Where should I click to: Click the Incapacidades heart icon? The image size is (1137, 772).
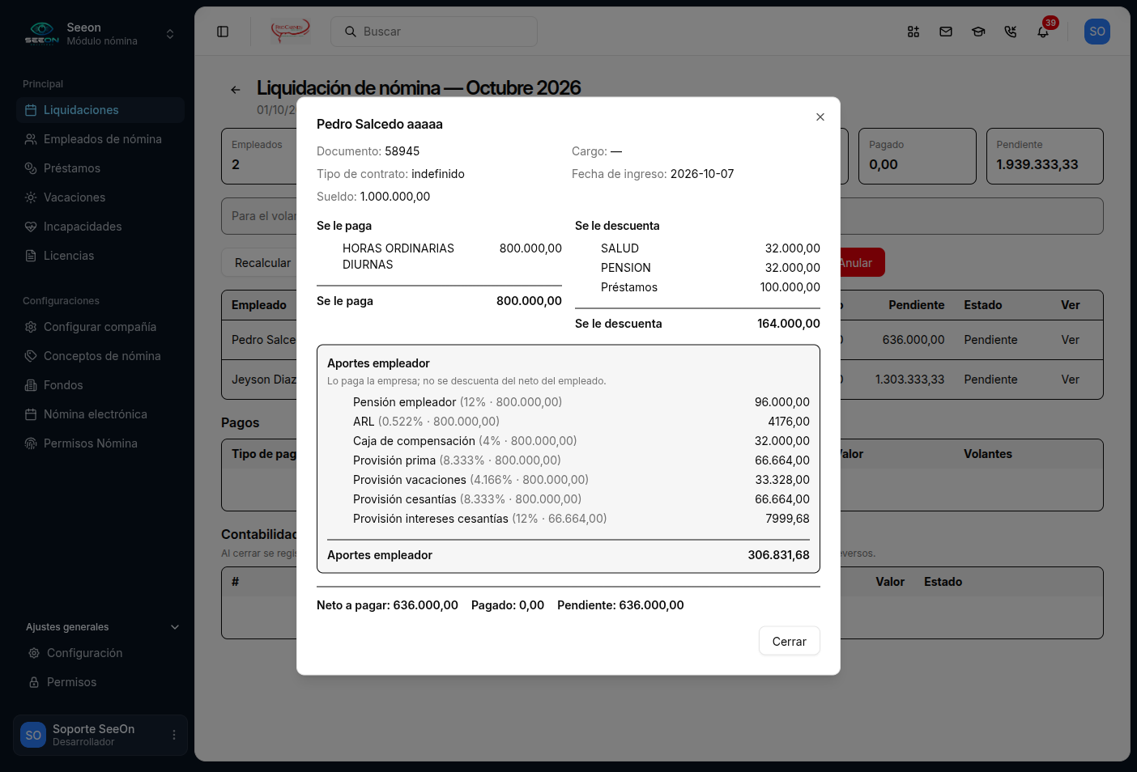click(31, 227)
